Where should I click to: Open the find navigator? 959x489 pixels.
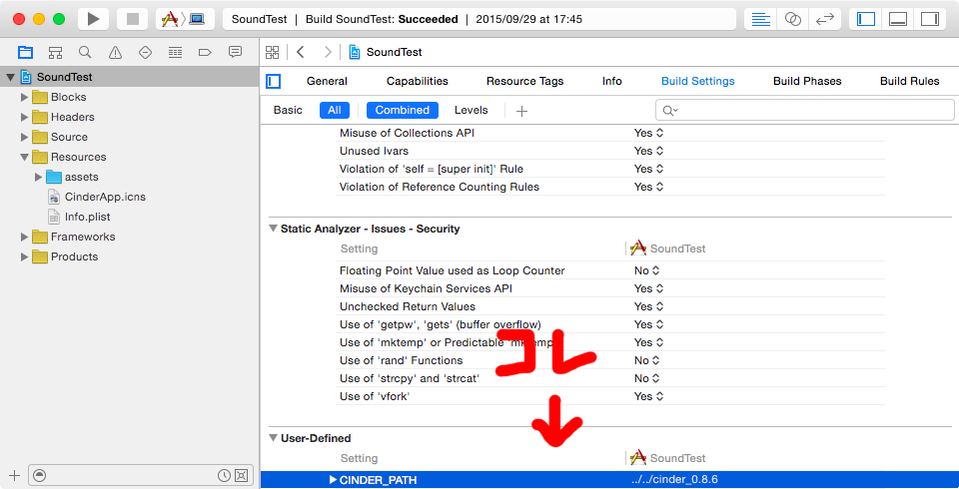pyautogui.click(x=85, y=52)
